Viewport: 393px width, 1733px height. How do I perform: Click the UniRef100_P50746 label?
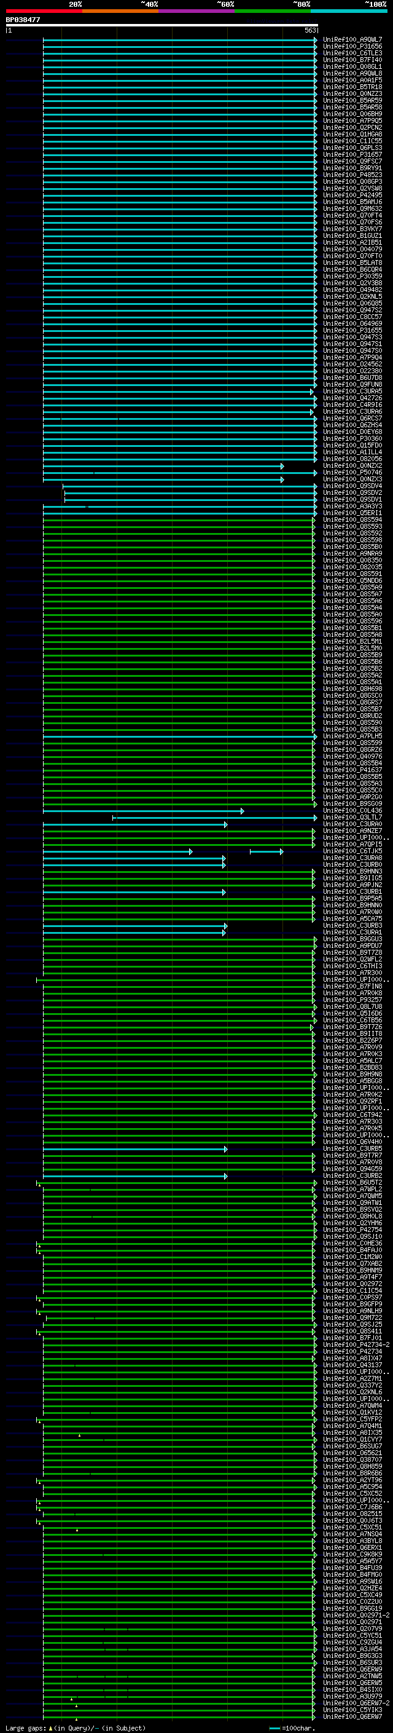tap(352, 472)
